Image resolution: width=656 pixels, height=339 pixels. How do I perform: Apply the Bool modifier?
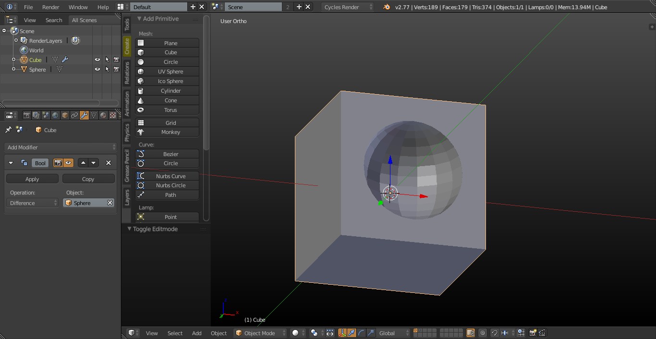tap(32, 179)
